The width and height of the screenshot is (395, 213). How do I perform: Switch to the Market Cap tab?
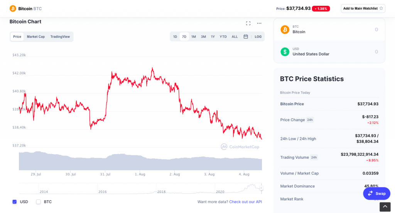point(36,37)
